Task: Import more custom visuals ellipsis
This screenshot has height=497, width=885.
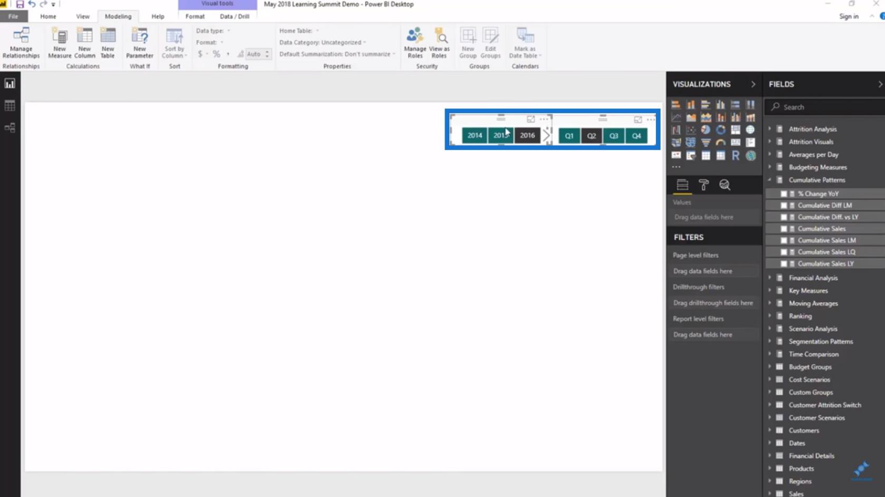Action: click(676, 167)
